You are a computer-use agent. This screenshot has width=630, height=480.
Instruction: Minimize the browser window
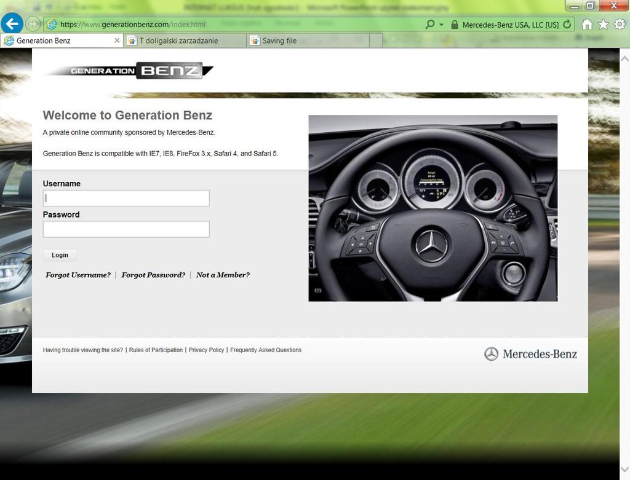click(x=575, y=6)
